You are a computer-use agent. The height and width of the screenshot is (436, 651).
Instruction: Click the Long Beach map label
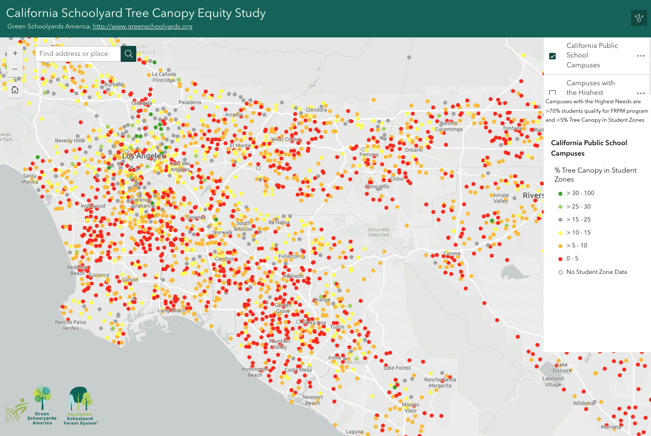click(172, 310)
